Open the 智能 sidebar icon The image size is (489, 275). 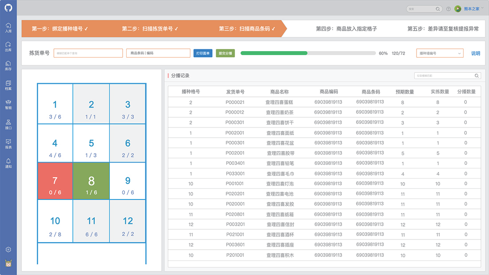tap(8, 104)
